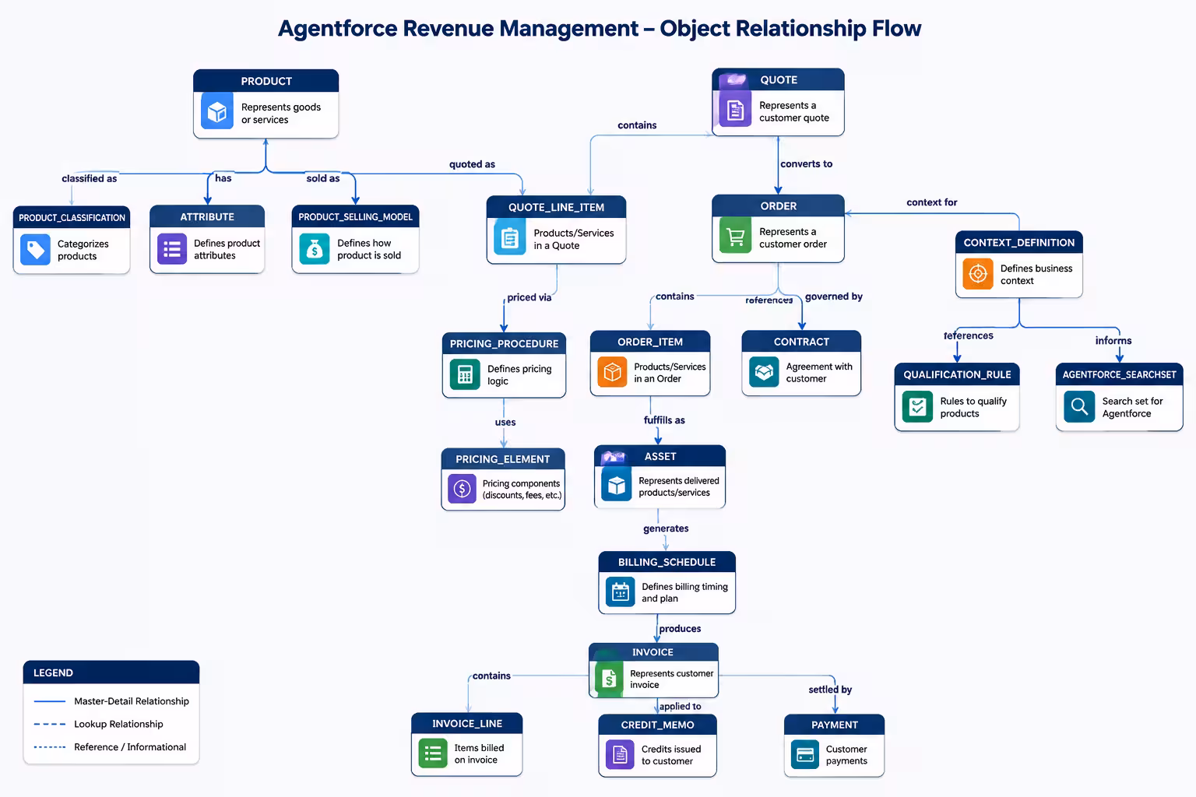The width and height of the screenshot is (1196, 797).
Task: Select the QUOTE node header
Action: [x=778, y=79]
